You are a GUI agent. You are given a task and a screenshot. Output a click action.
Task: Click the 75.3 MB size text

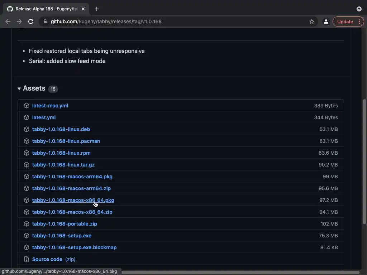pos(328,236)
